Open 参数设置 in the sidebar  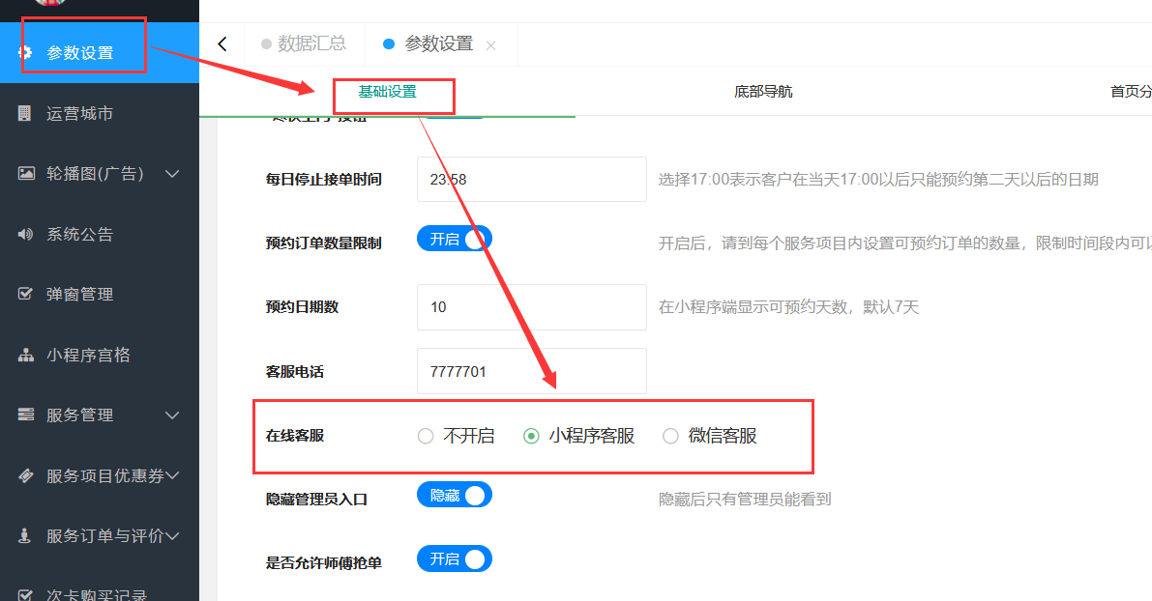(x=100, y=53)
